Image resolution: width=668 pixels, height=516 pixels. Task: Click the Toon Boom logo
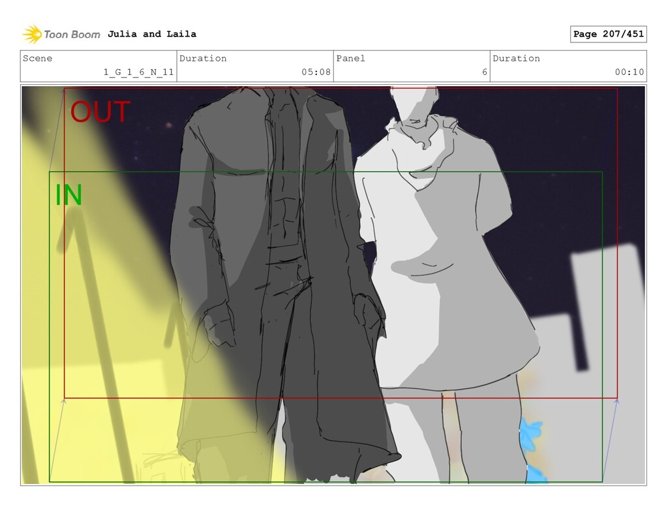(61, 35)
